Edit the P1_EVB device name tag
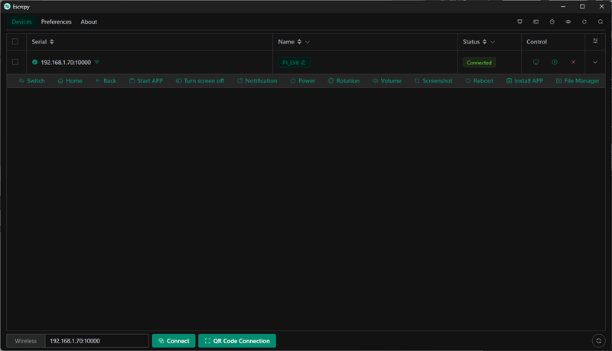Image resolution: width=612 pixels, height=351 pixels. pyautogui.click(x=295, y=63)
